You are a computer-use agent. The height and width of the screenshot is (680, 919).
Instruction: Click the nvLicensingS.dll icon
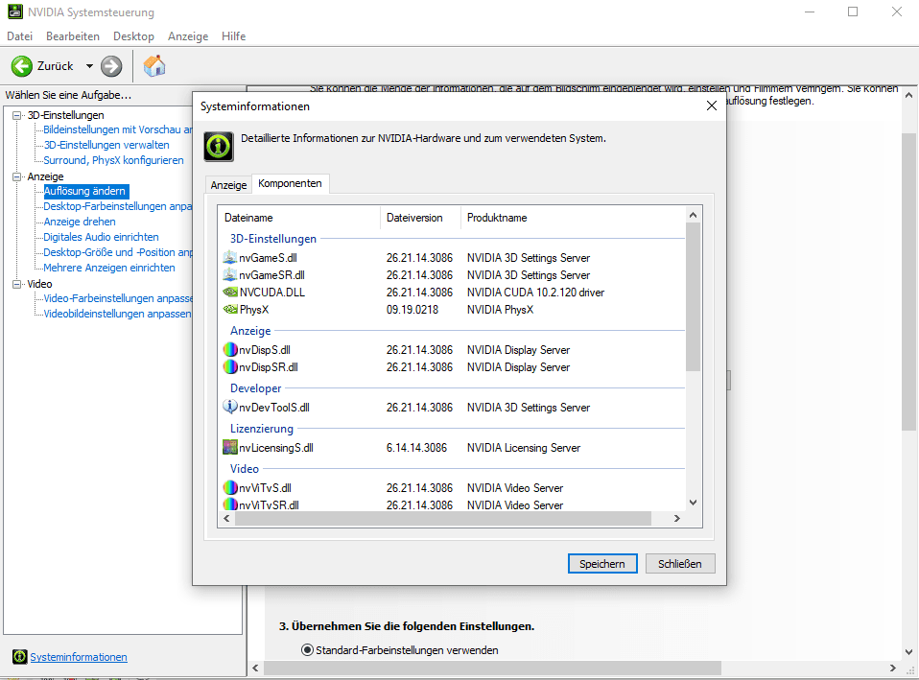pyautogui.click(x=230, y=447)
